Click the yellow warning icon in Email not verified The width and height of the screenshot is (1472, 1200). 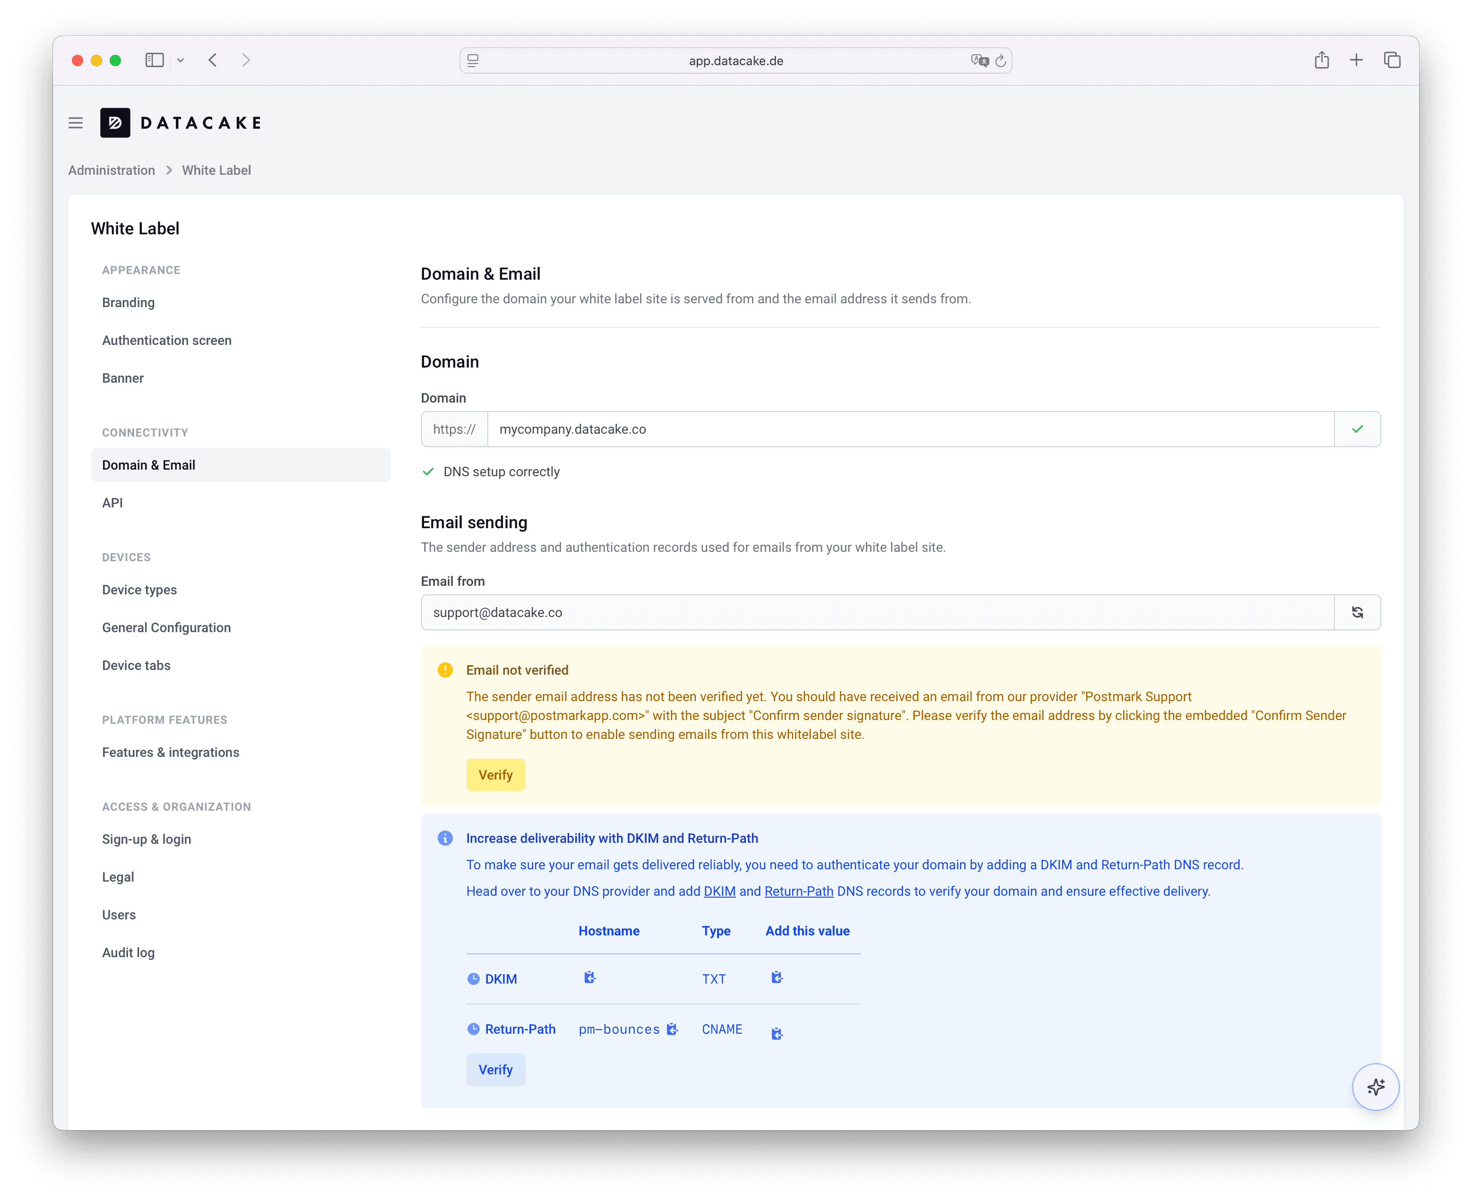click(445, 670)
